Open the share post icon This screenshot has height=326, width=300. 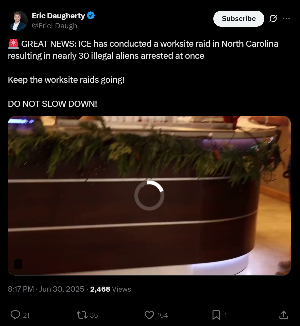point(284,315)
